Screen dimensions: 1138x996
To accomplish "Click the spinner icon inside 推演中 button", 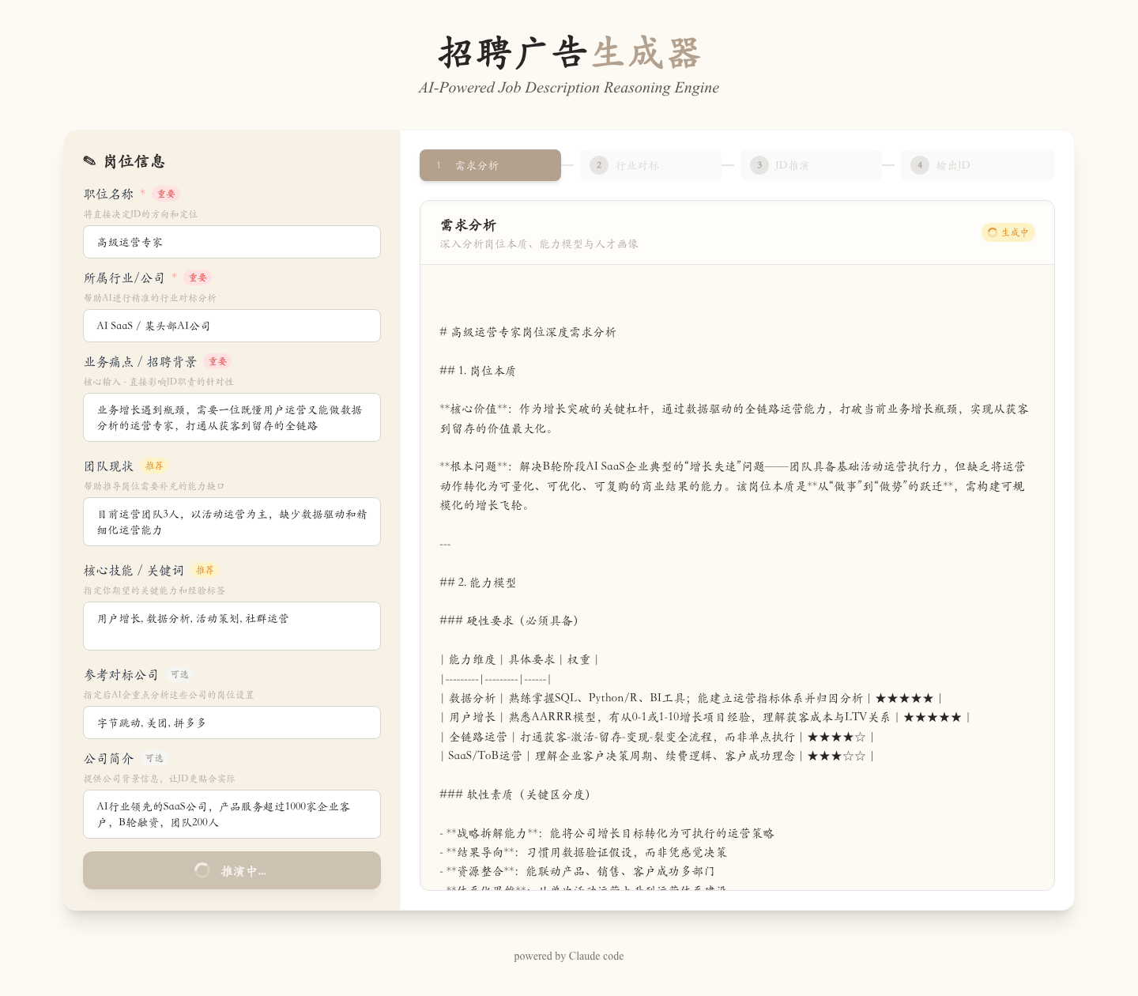I will 202,870.
